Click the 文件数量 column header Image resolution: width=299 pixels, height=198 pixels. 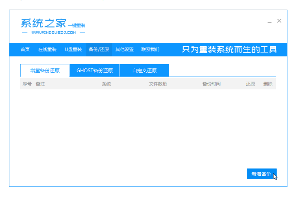point(158,84)
